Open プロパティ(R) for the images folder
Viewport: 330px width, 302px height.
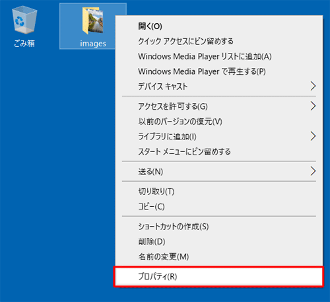coord(219,276)
